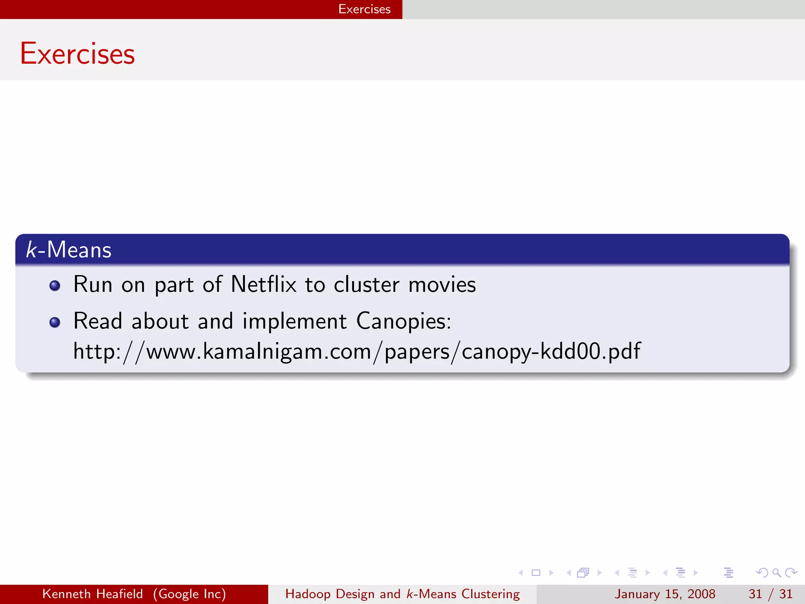Click the section navigation icon

tap(680, 573)
